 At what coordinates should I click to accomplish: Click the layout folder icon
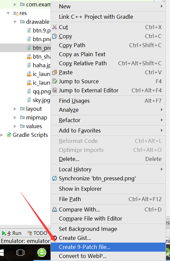click(x=22, y=109)
